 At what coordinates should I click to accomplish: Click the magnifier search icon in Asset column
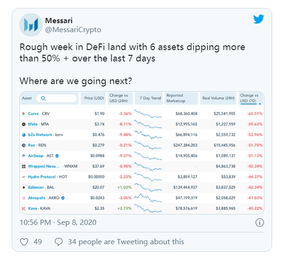point(44,98)
